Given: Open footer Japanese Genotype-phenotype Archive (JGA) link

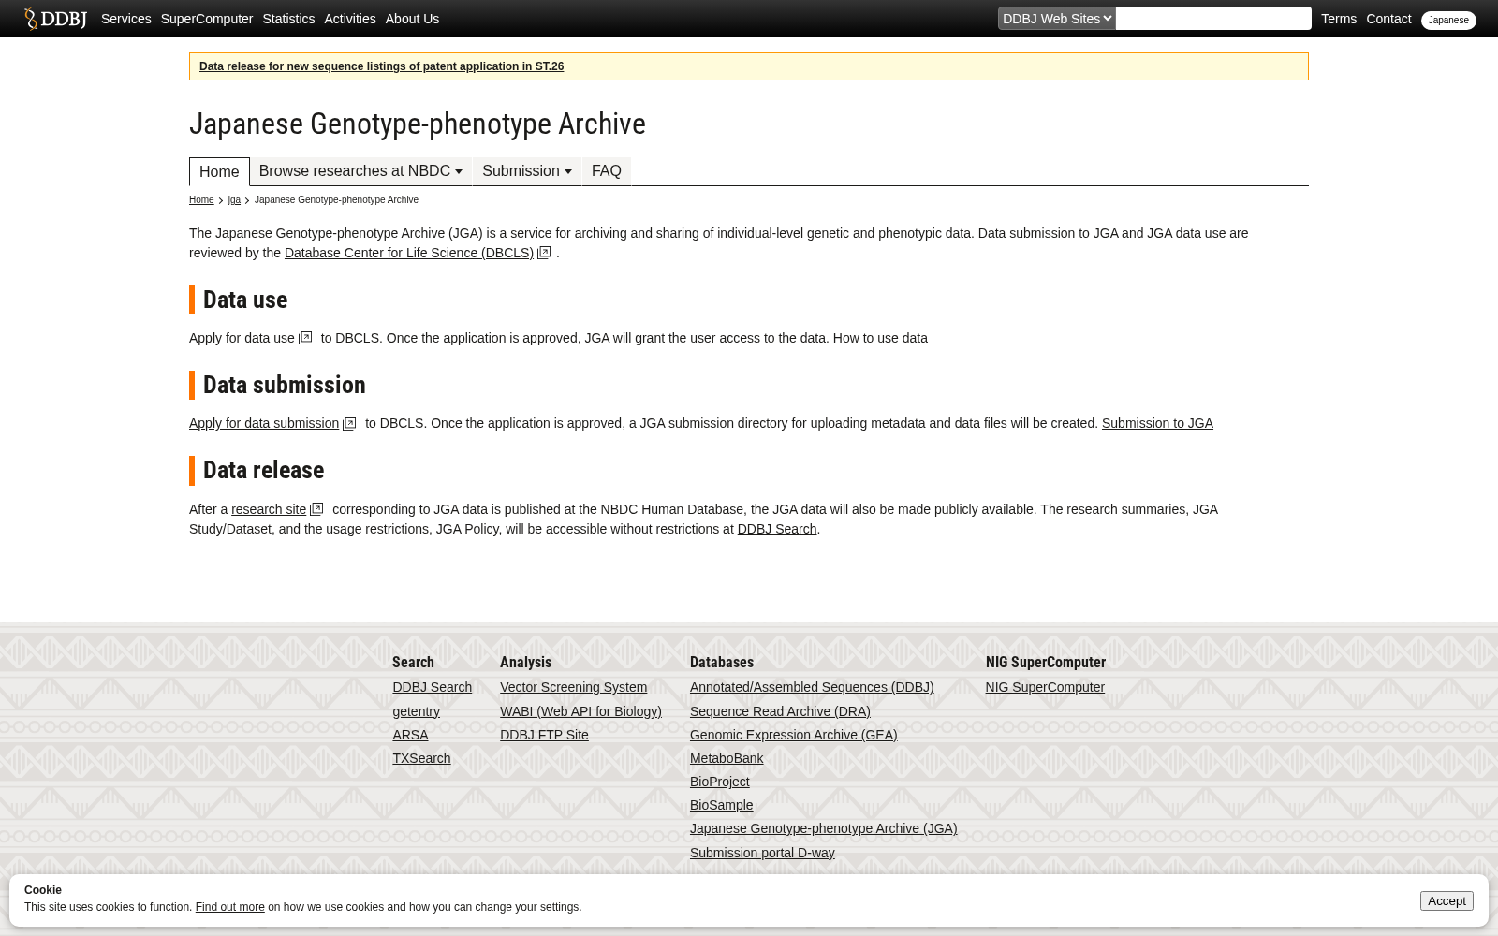Looking at the screenshot, I should coord(824,828).
